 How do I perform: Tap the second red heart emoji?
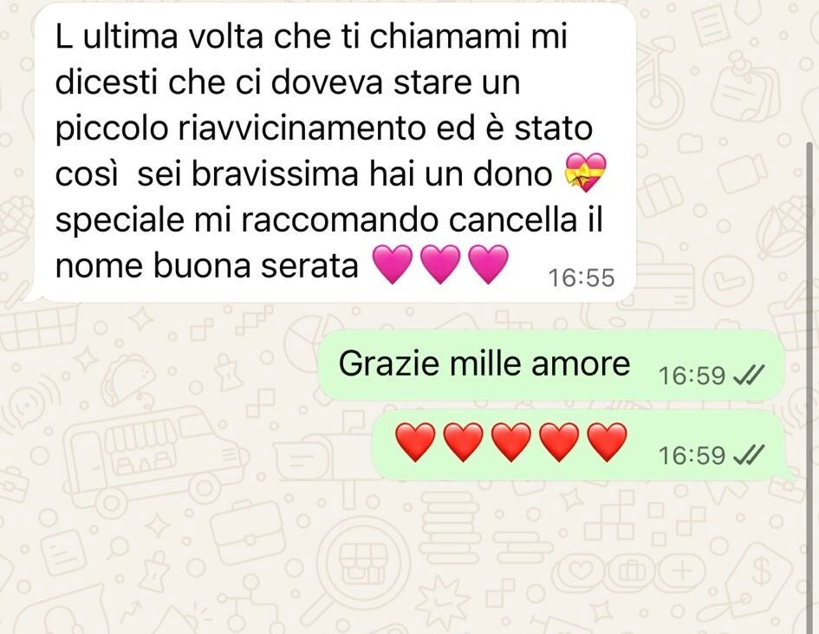point(464,442)
